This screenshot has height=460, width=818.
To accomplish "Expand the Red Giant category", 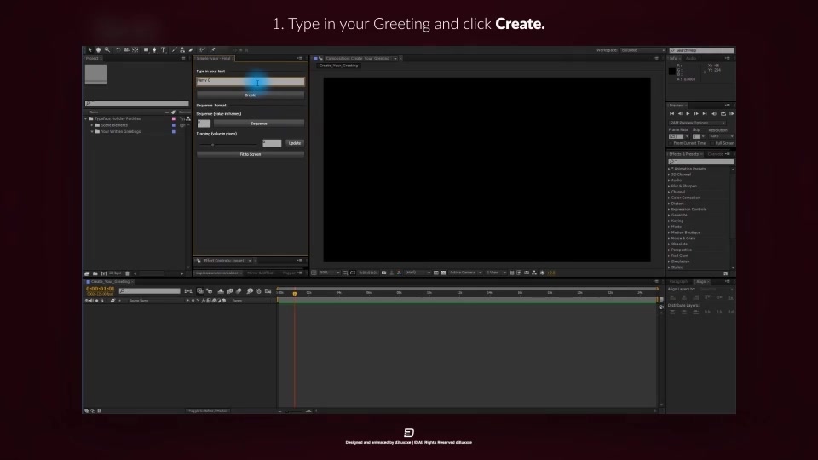I will (x=670, y=256).
